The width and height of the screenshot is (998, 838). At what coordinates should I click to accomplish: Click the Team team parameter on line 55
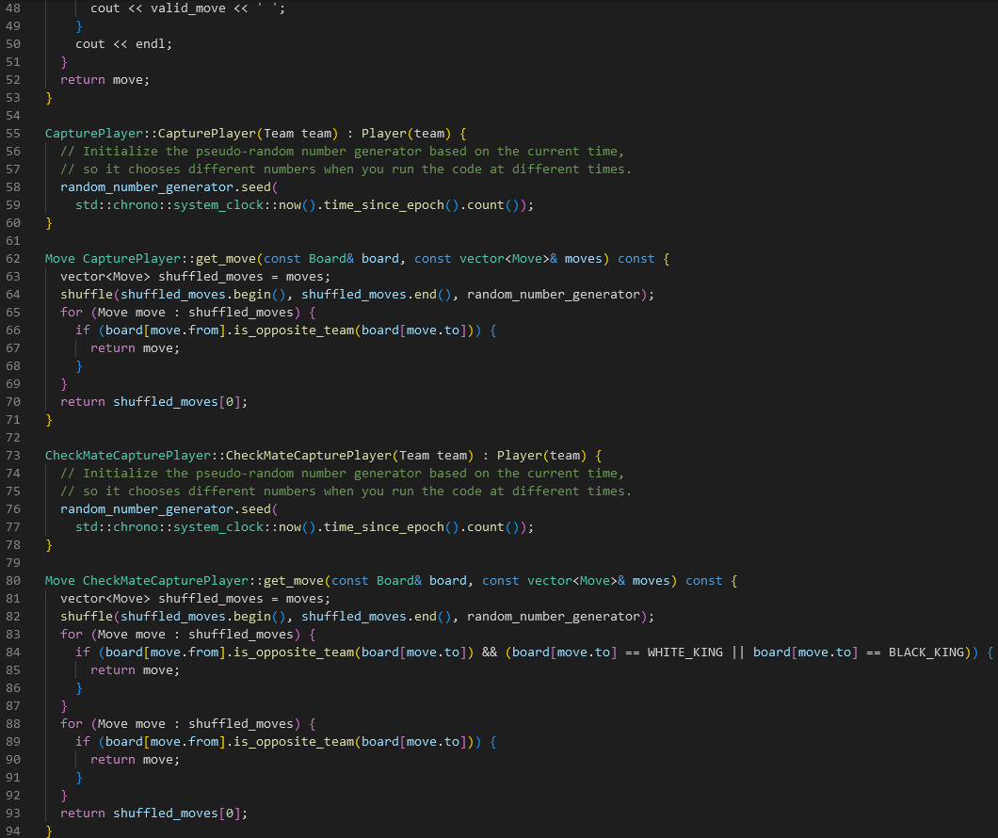point(301,133)
